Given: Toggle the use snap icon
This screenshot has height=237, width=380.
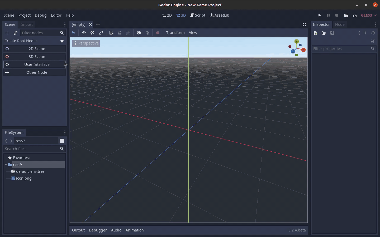Looking at the screenshot, I should click(x=148, y=33).
